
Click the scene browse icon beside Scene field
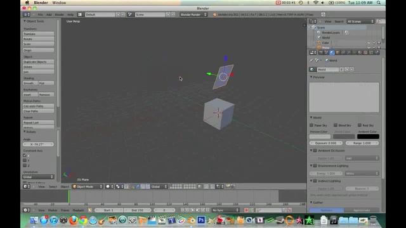(130, 15)
